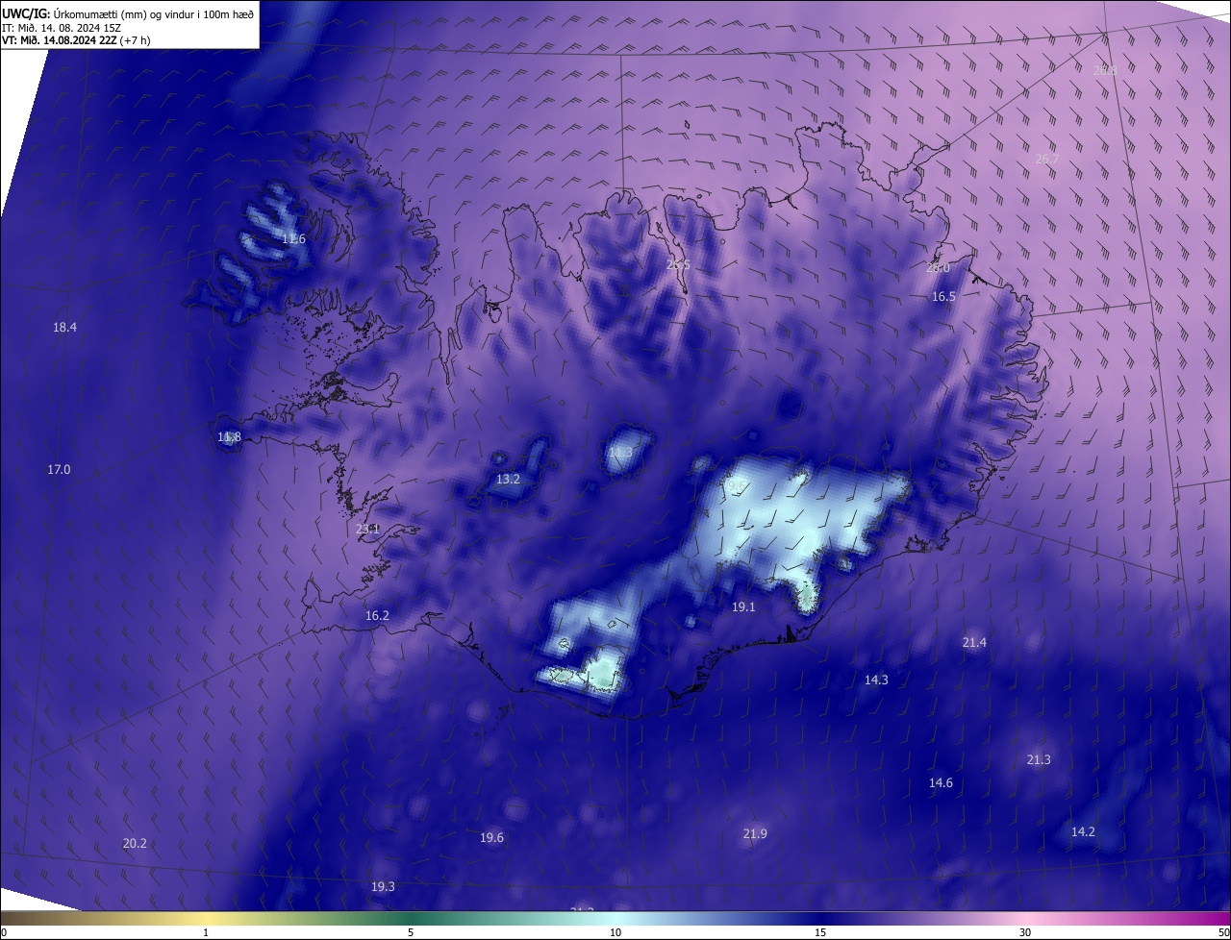Click the 0 tick on the color scale
This screenshot has height=940, width=1231.
(4, 933)
